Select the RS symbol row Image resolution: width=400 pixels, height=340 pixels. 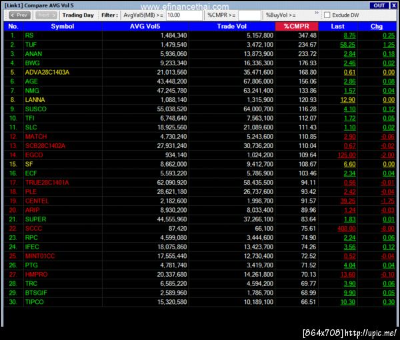[x=200, y=35]
